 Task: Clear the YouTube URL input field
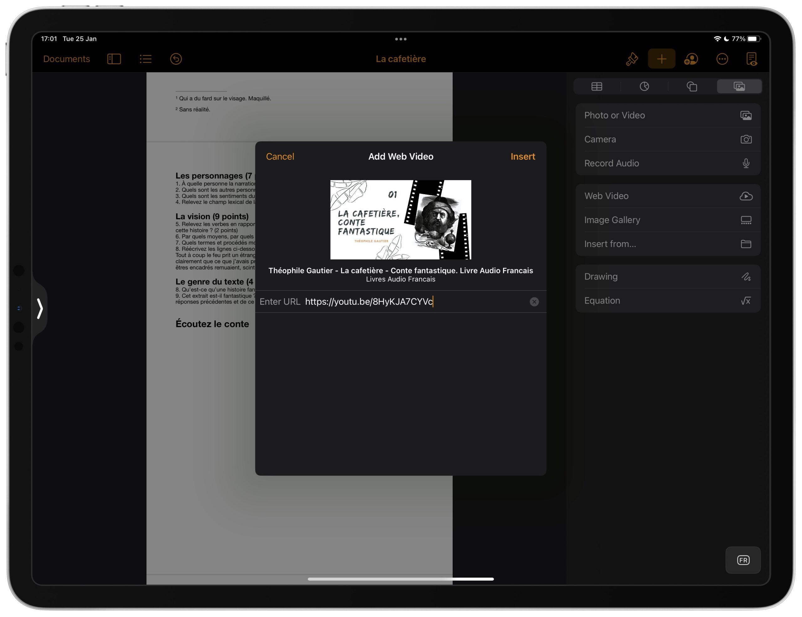534,301
